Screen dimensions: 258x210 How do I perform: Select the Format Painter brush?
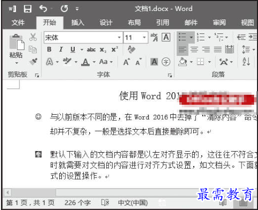point(33,62)
